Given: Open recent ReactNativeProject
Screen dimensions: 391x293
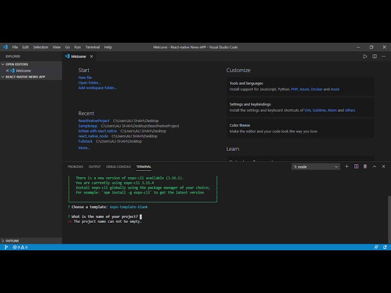Looking at the screenshot, I should click(x=93, y=121).
